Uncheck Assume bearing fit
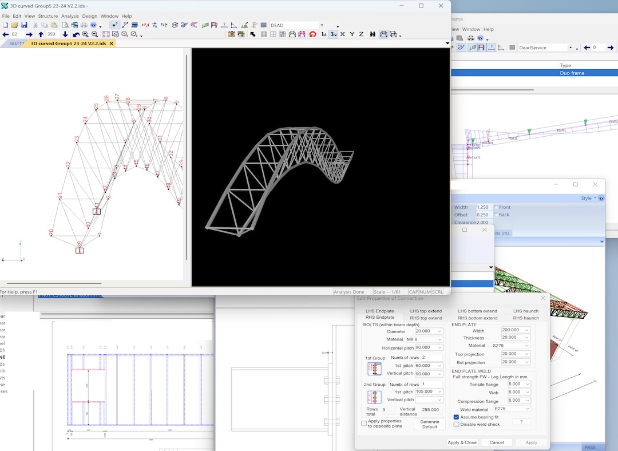The height and width of the screenshot is (451, 618). pyautogui.click(x=456, y=417)
